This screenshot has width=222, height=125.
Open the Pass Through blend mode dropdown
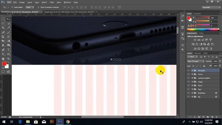coord(196,61)
